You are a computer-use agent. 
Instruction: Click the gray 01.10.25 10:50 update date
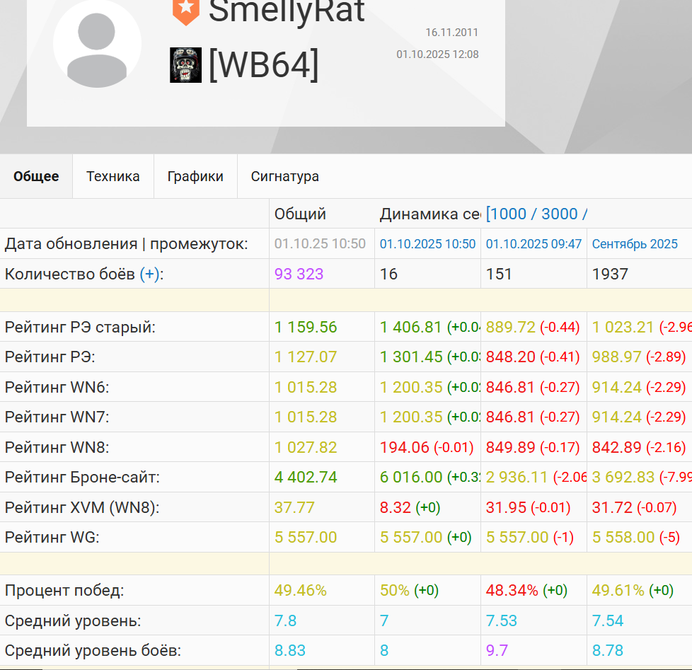coord(320,243)
